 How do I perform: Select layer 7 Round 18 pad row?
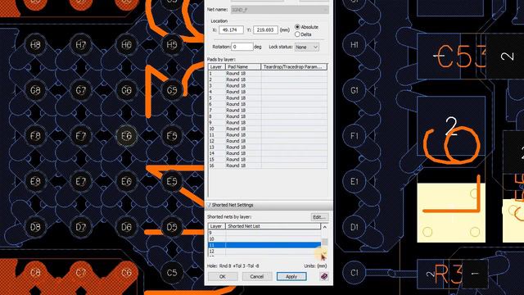pyautogui.click(x=268, y=110)
